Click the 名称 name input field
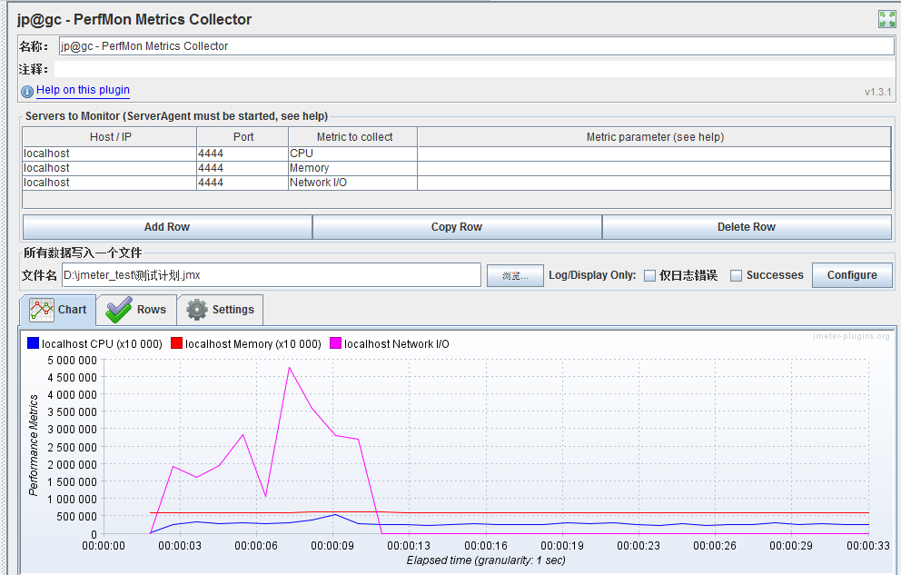Screen dimensions: 901x575 476,46
